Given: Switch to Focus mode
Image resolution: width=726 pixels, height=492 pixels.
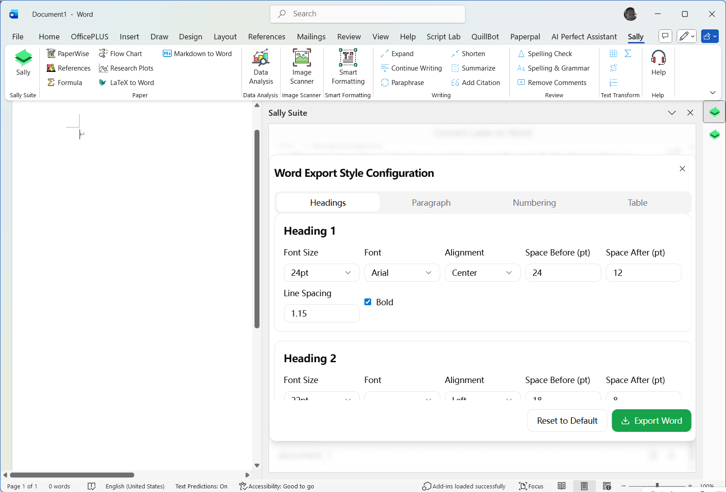Looking at the screenshot, I should click(531, 486).
